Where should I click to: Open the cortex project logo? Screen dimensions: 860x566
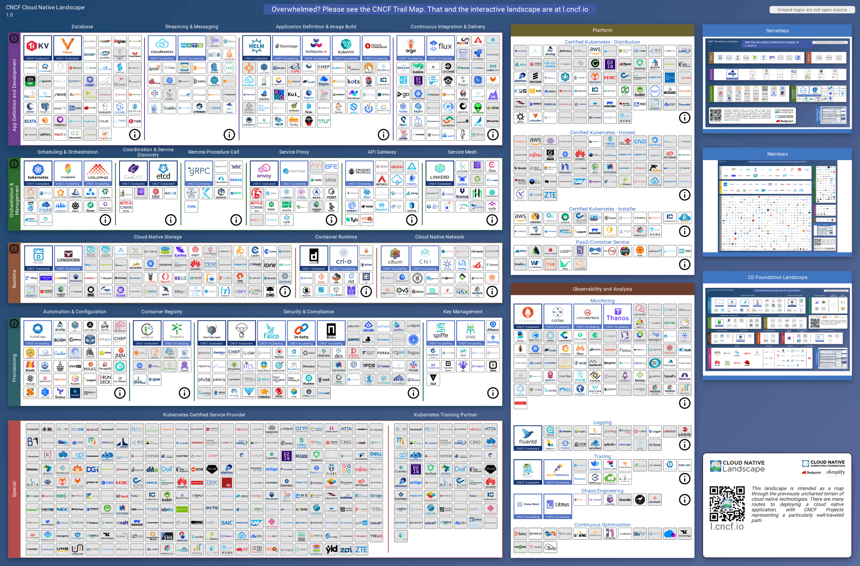coord(558,316)
